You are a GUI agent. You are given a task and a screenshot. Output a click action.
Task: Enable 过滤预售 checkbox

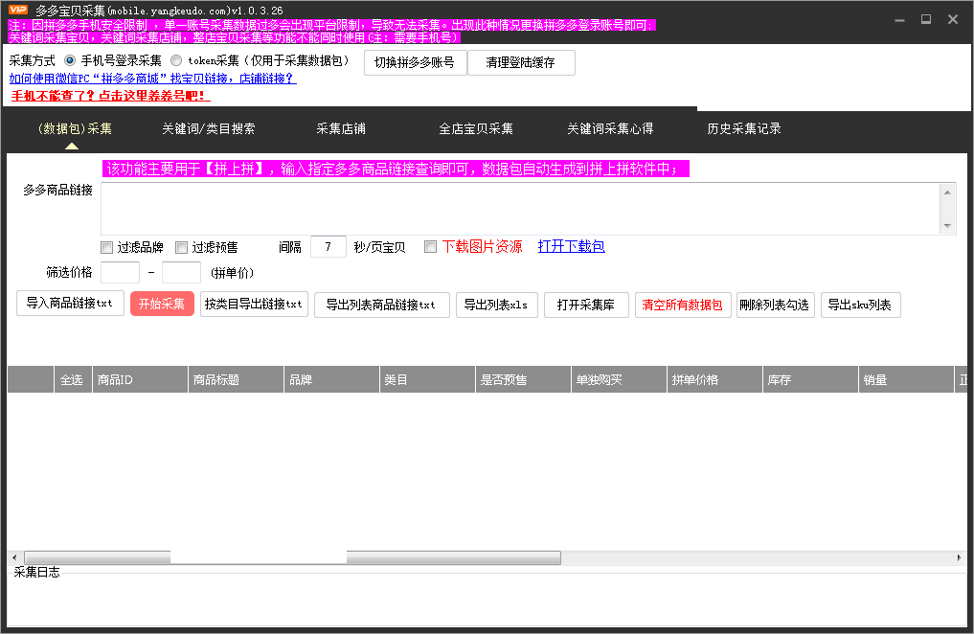181,247
